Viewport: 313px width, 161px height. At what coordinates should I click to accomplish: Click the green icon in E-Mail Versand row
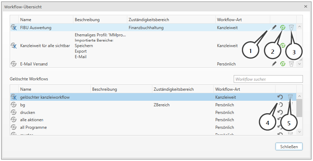283,64
